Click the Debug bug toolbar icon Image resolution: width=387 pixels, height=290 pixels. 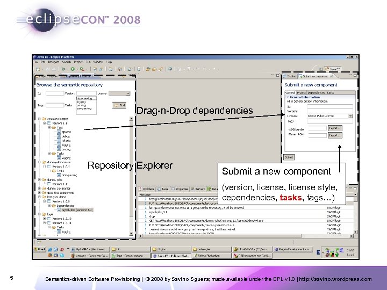coord(63,69)
